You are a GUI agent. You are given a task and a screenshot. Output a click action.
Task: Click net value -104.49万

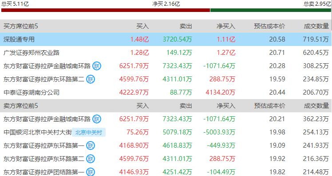(x=221, y=172)
